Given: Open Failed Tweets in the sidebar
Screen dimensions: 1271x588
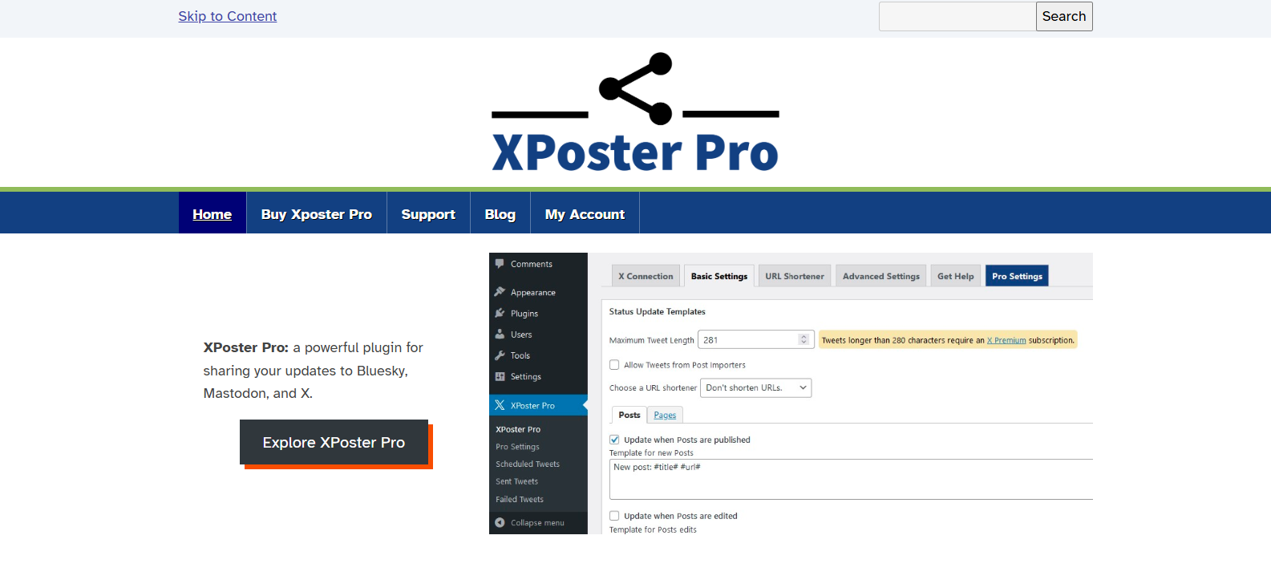Looking at the screenshot, I should point(520,499).
